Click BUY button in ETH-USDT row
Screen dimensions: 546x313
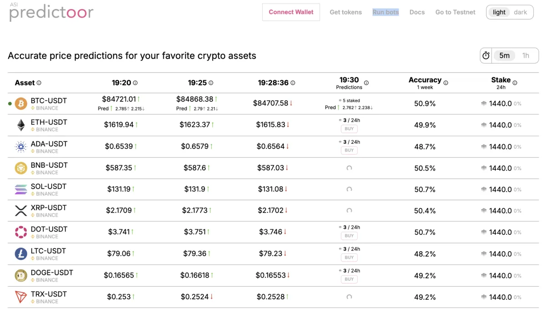(x=349, y=129)
